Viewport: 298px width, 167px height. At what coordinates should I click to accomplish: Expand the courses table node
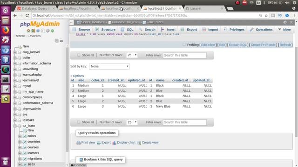click(20, 148)
